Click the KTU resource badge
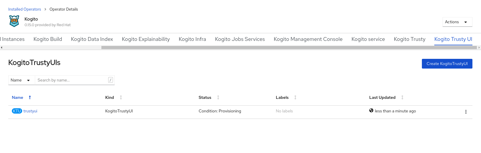Viewport: 481px width, 153px height. click(17, 111)
